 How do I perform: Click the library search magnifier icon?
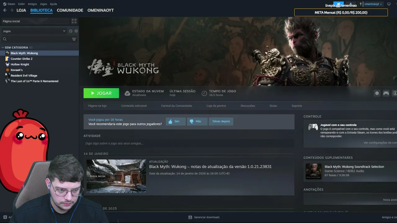(x=5, y=39)
